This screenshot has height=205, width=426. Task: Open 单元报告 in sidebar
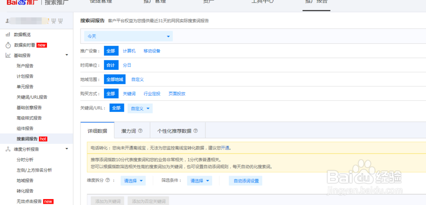(25, 87)
